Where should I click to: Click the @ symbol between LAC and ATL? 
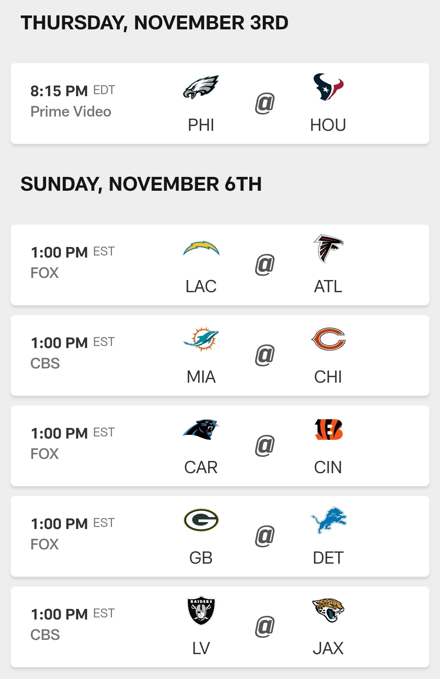point(265,265)
